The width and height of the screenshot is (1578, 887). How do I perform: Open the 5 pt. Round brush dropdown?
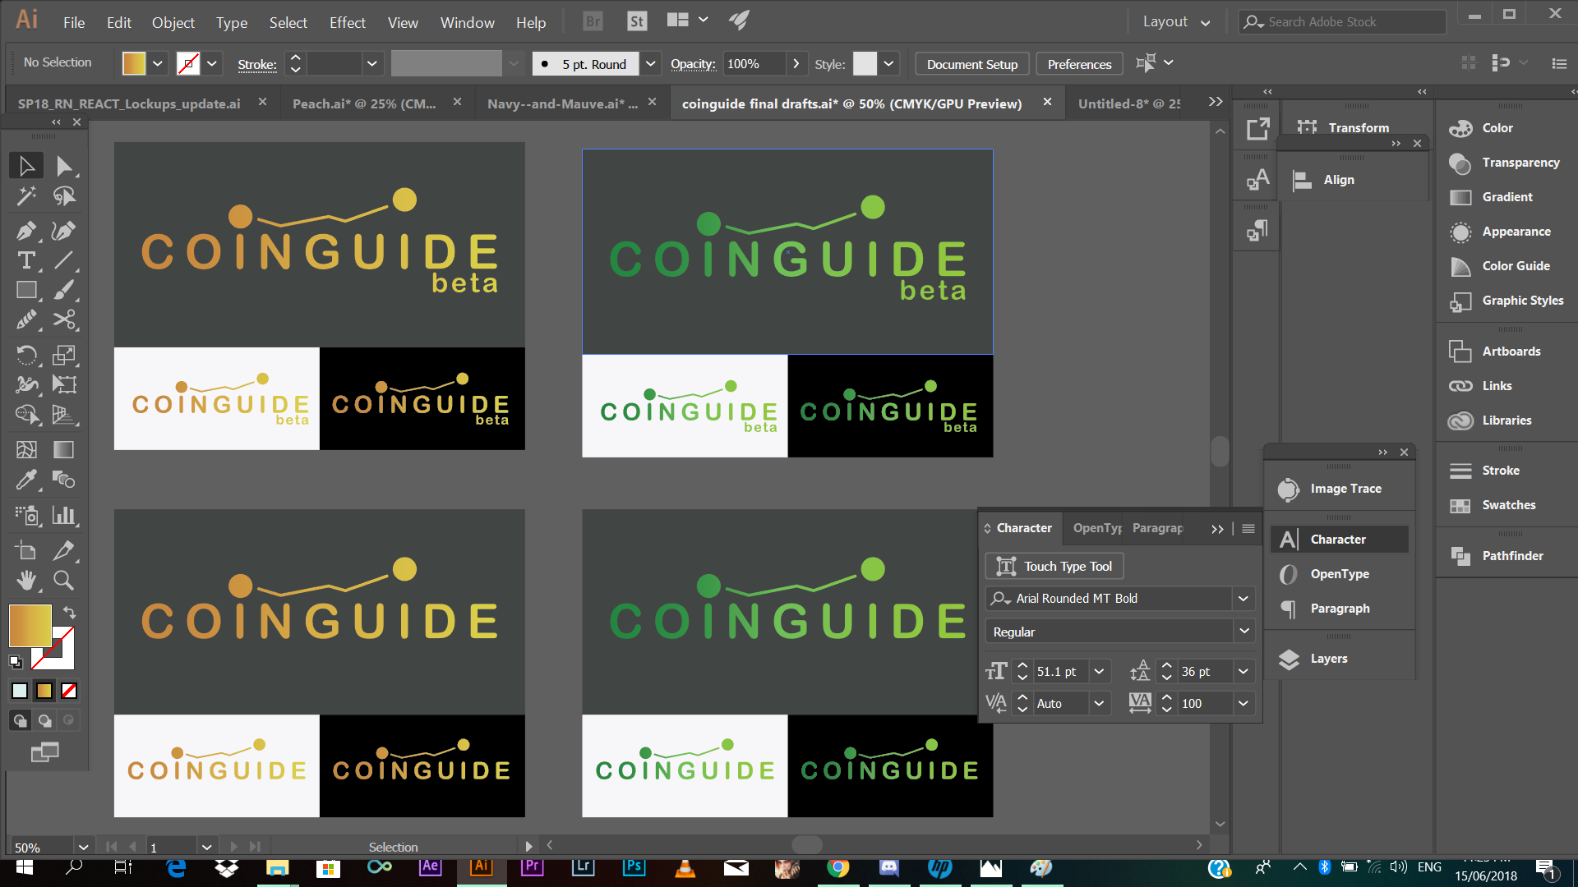click(651, 63)
